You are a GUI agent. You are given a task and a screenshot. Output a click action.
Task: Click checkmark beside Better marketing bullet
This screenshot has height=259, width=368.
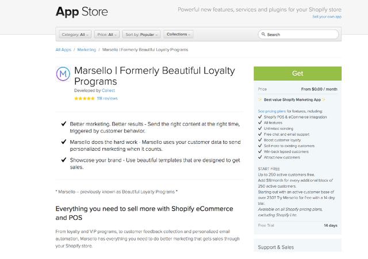[x=64, y=124]
